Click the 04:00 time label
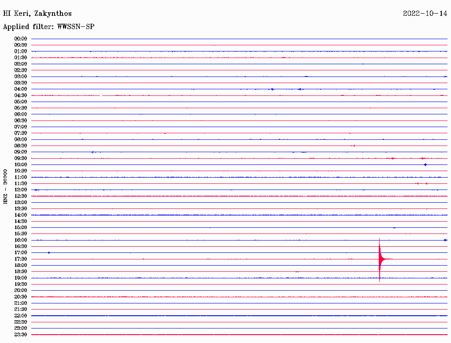Viewport: 451px width, 343px height. click(x=20, y=89)
